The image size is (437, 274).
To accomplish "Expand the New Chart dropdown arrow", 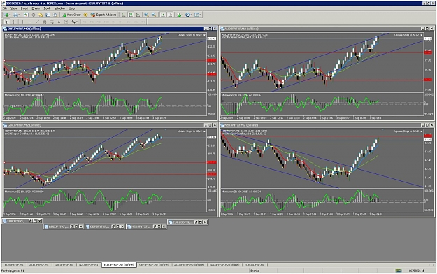I will point(10,15).
